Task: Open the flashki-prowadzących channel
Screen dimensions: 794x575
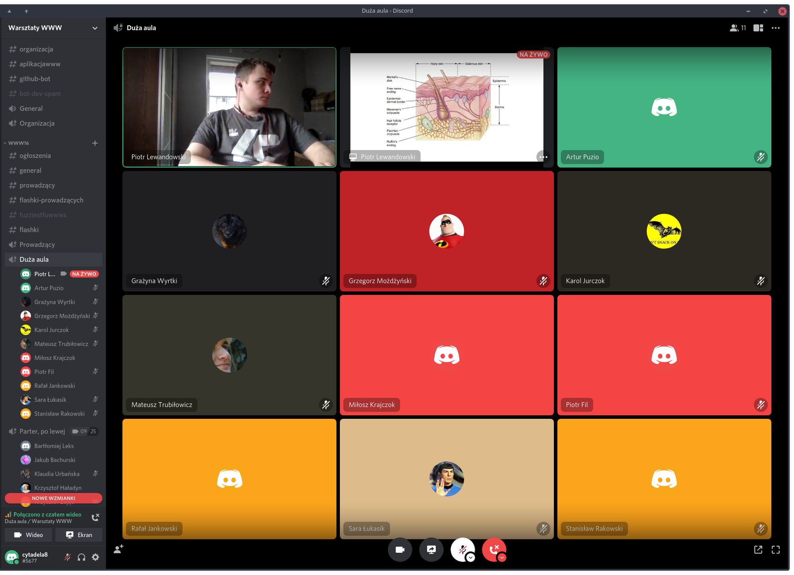Action: click(x=54, y=200)
